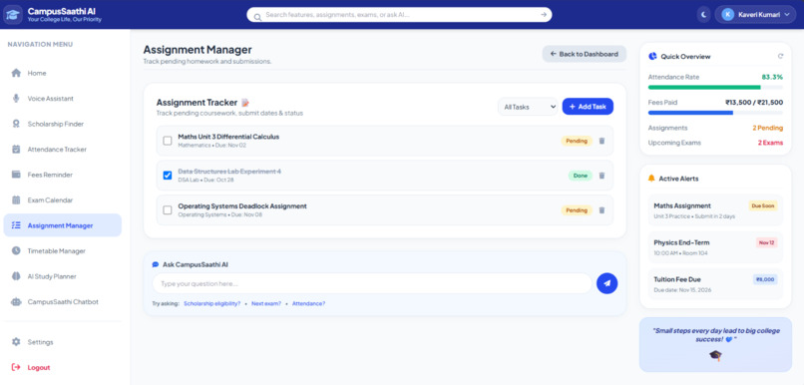Click the 'Due Soon' alert tag

(x=762, y=205)
